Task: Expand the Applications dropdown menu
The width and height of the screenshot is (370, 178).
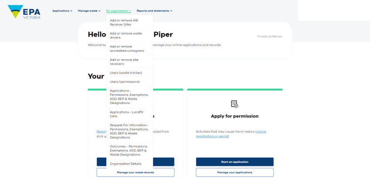Action: pyautogui.click(x=62, y=11)
